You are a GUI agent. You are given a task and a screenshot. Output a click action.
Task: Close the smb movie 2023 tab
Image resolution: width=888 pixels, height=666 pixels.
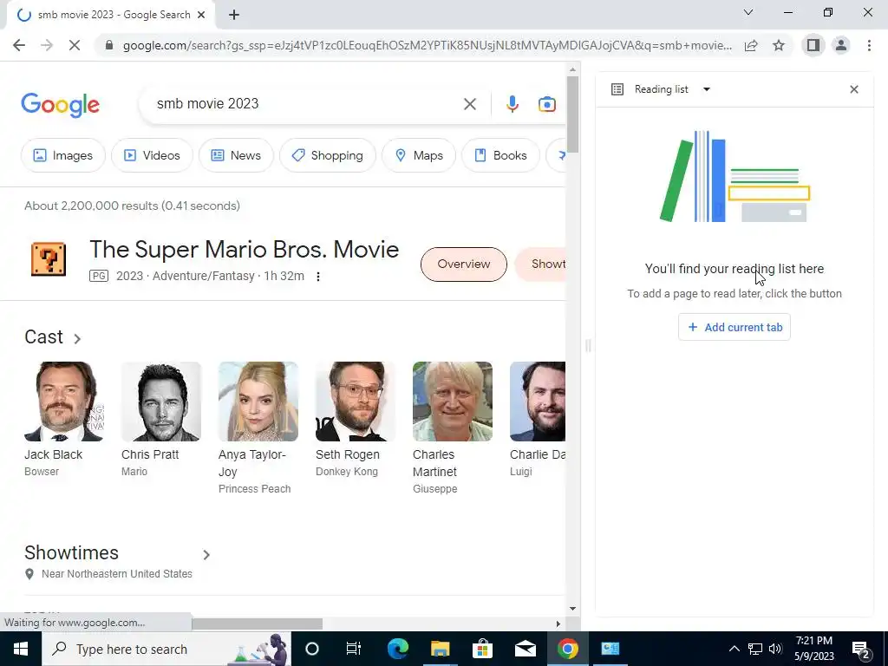click(201, 15)
